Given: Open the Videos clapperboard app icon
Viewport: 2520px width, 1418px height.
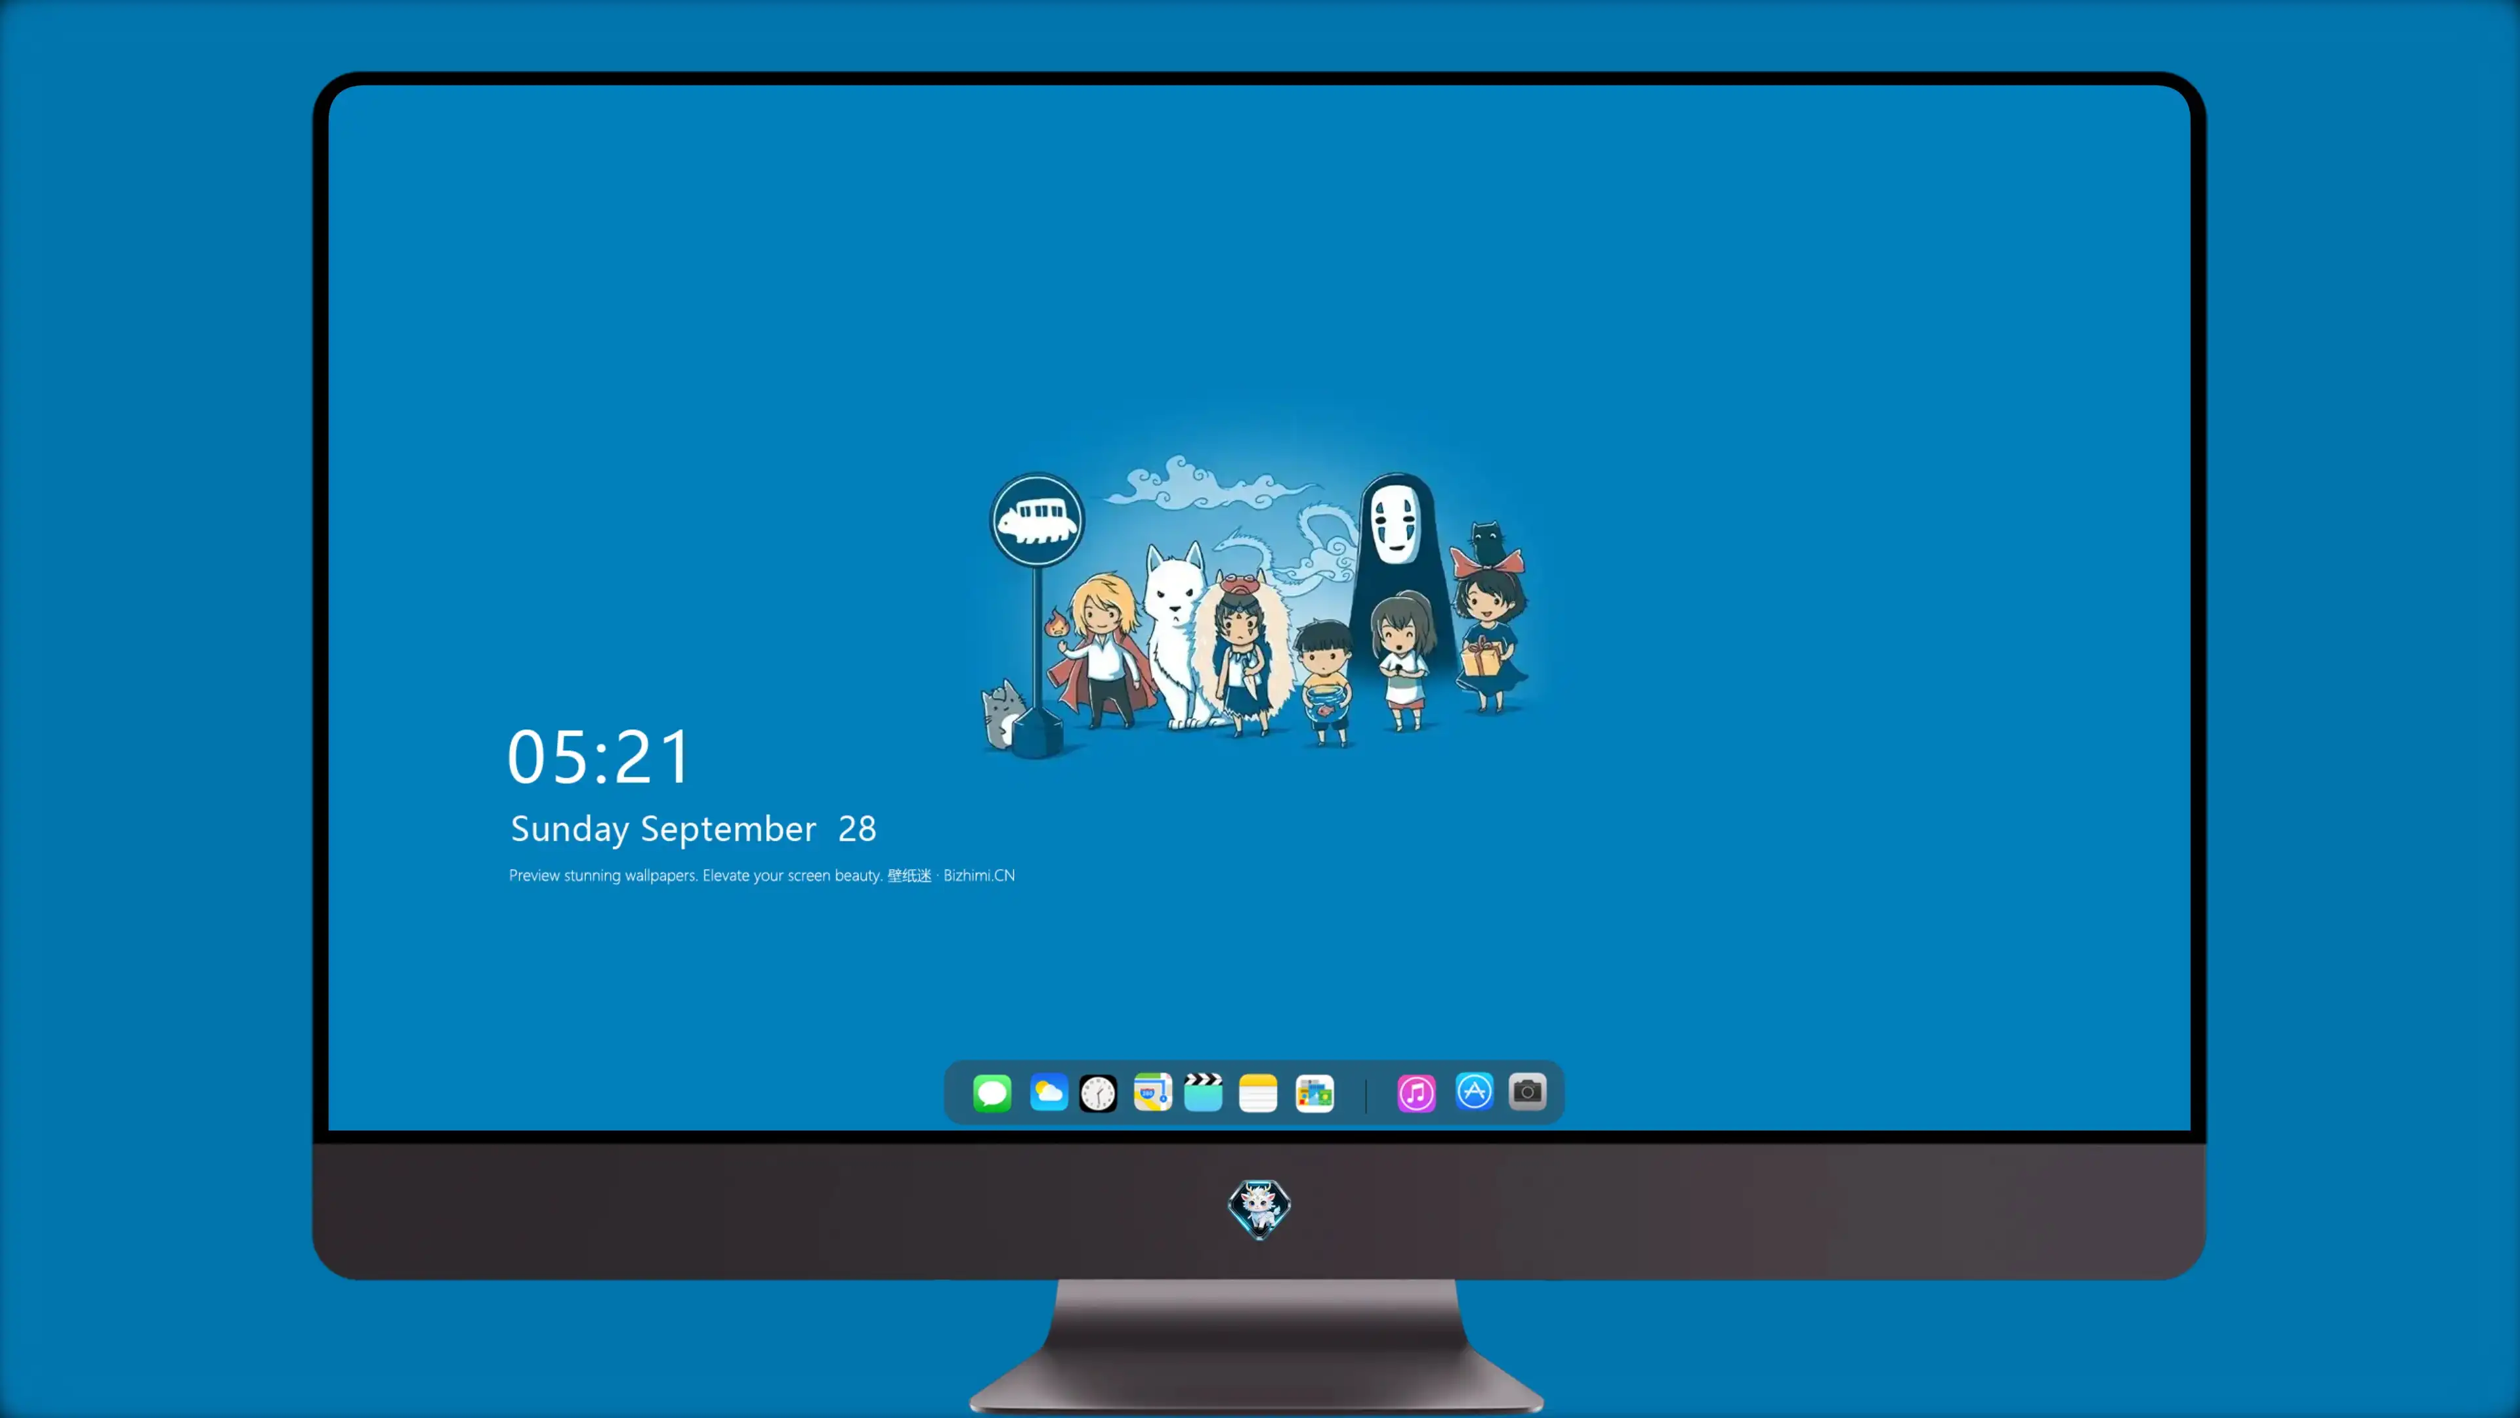Looking at the screenshot, I should point(1204,1092).
